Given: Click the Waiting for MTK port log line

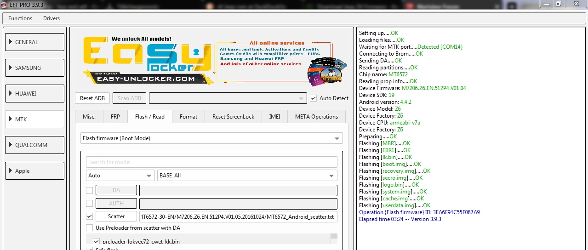Looking at the screenshot, I should [x=411, y=47].
